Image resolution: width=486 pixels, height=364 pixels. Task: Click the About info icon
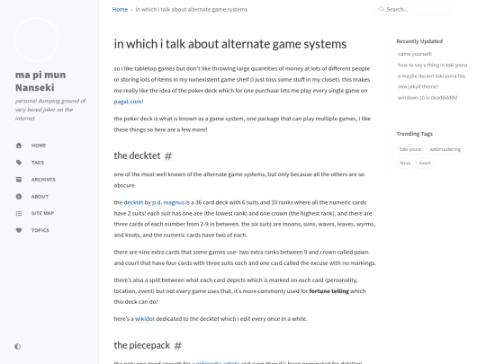[x=19, y=197]
